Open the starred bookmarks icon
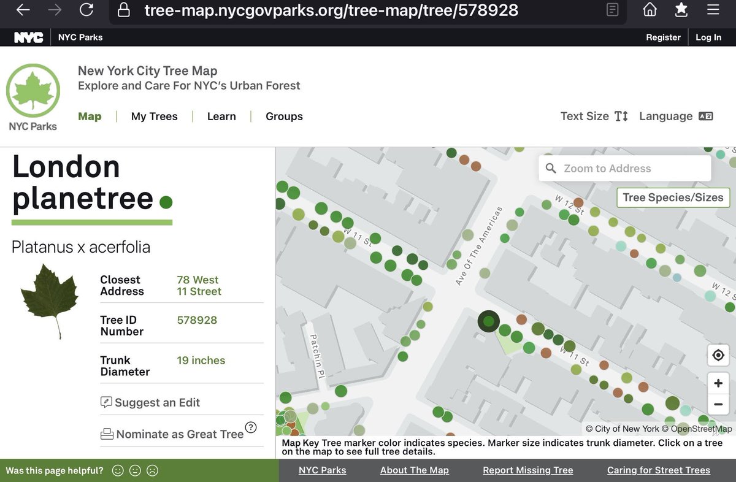The image size is (736, 482). point(681,10)
